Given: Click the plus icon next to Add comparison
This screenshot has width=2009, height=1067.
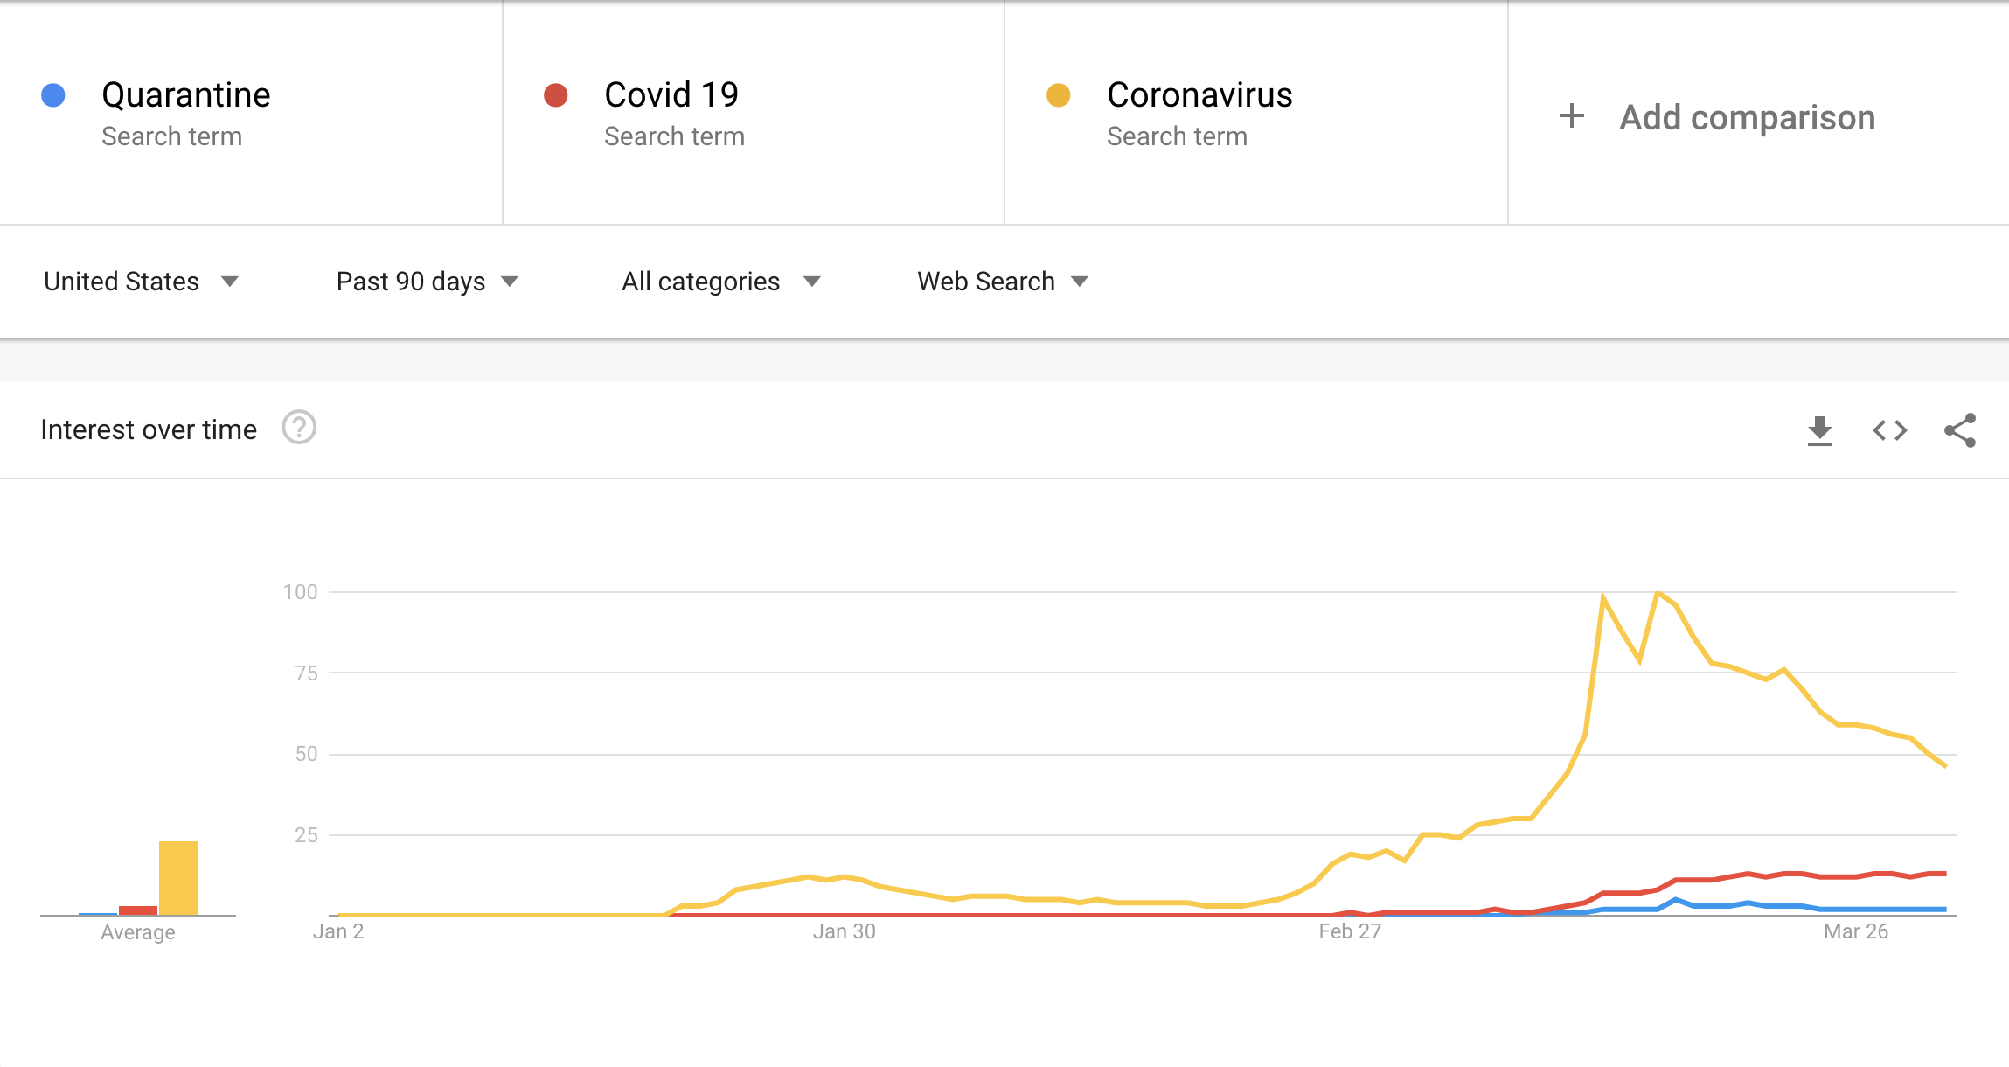Looking at the screenshot, I should (1571, 116).
